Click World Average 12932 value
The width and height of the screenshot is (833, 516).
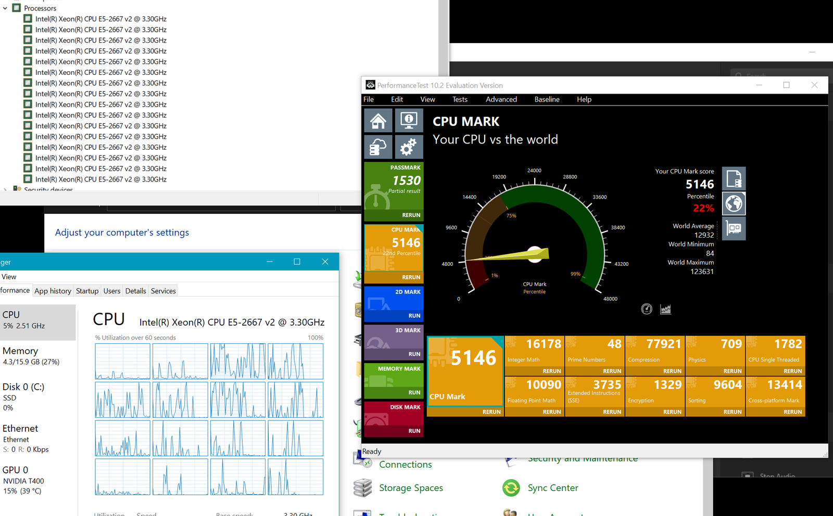(x=704, y=235)
